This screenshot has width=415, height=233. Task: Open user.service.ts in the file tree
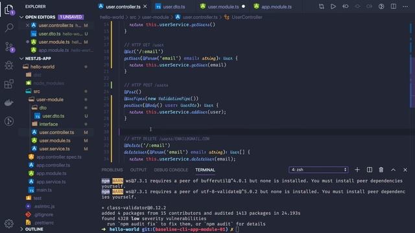point(54,149)
